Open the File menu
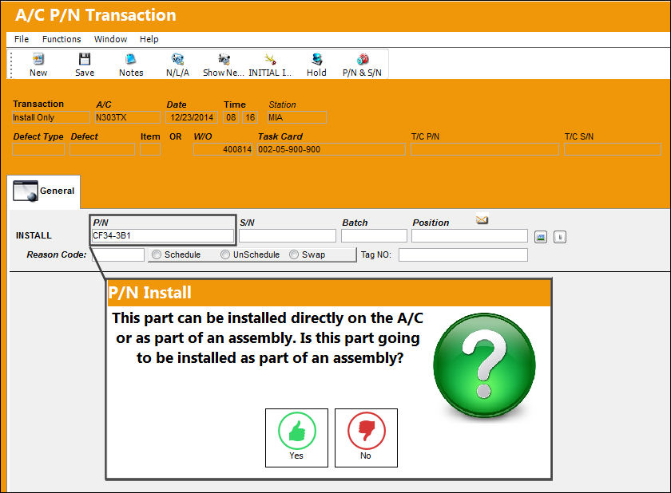 [22, 39]
